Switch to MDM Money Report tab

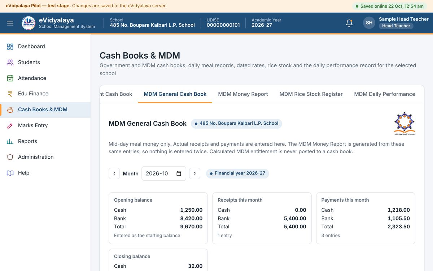pyautogui.click(x=243, y=94)
